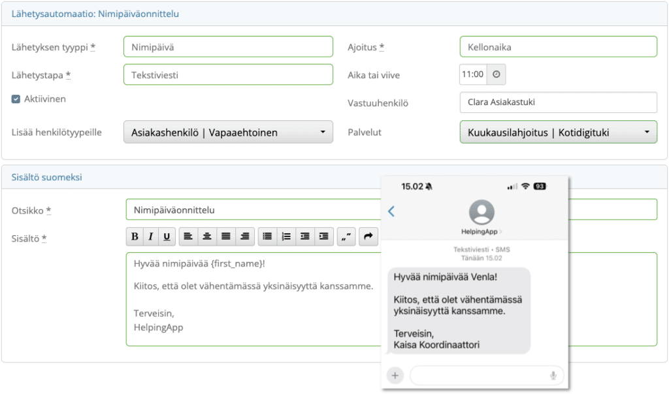This screenshot has width=669, height=401.
Task: Uncheck the Aktiivinen checkbox
Action: tap(16, 99)
